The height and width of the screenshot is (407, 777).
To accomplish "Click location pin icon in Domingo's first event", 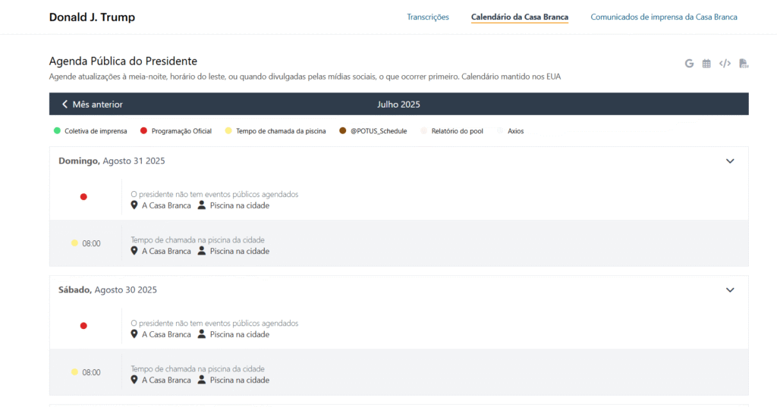I will pos(134,205).
